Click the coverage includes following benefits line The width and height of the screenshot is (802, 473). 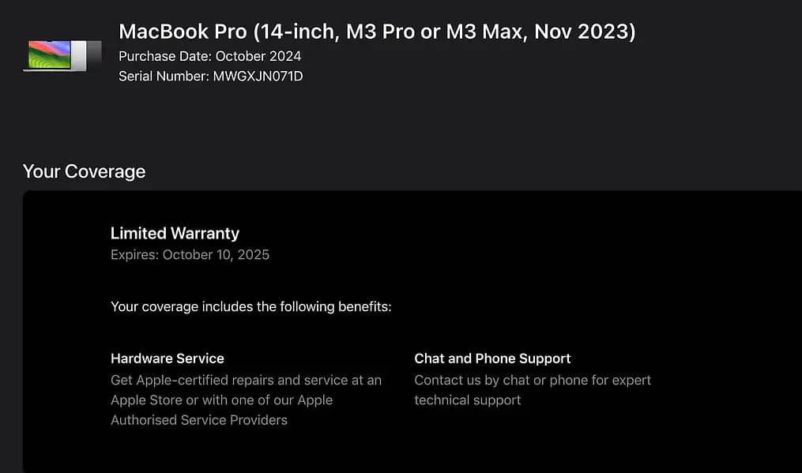250,306
